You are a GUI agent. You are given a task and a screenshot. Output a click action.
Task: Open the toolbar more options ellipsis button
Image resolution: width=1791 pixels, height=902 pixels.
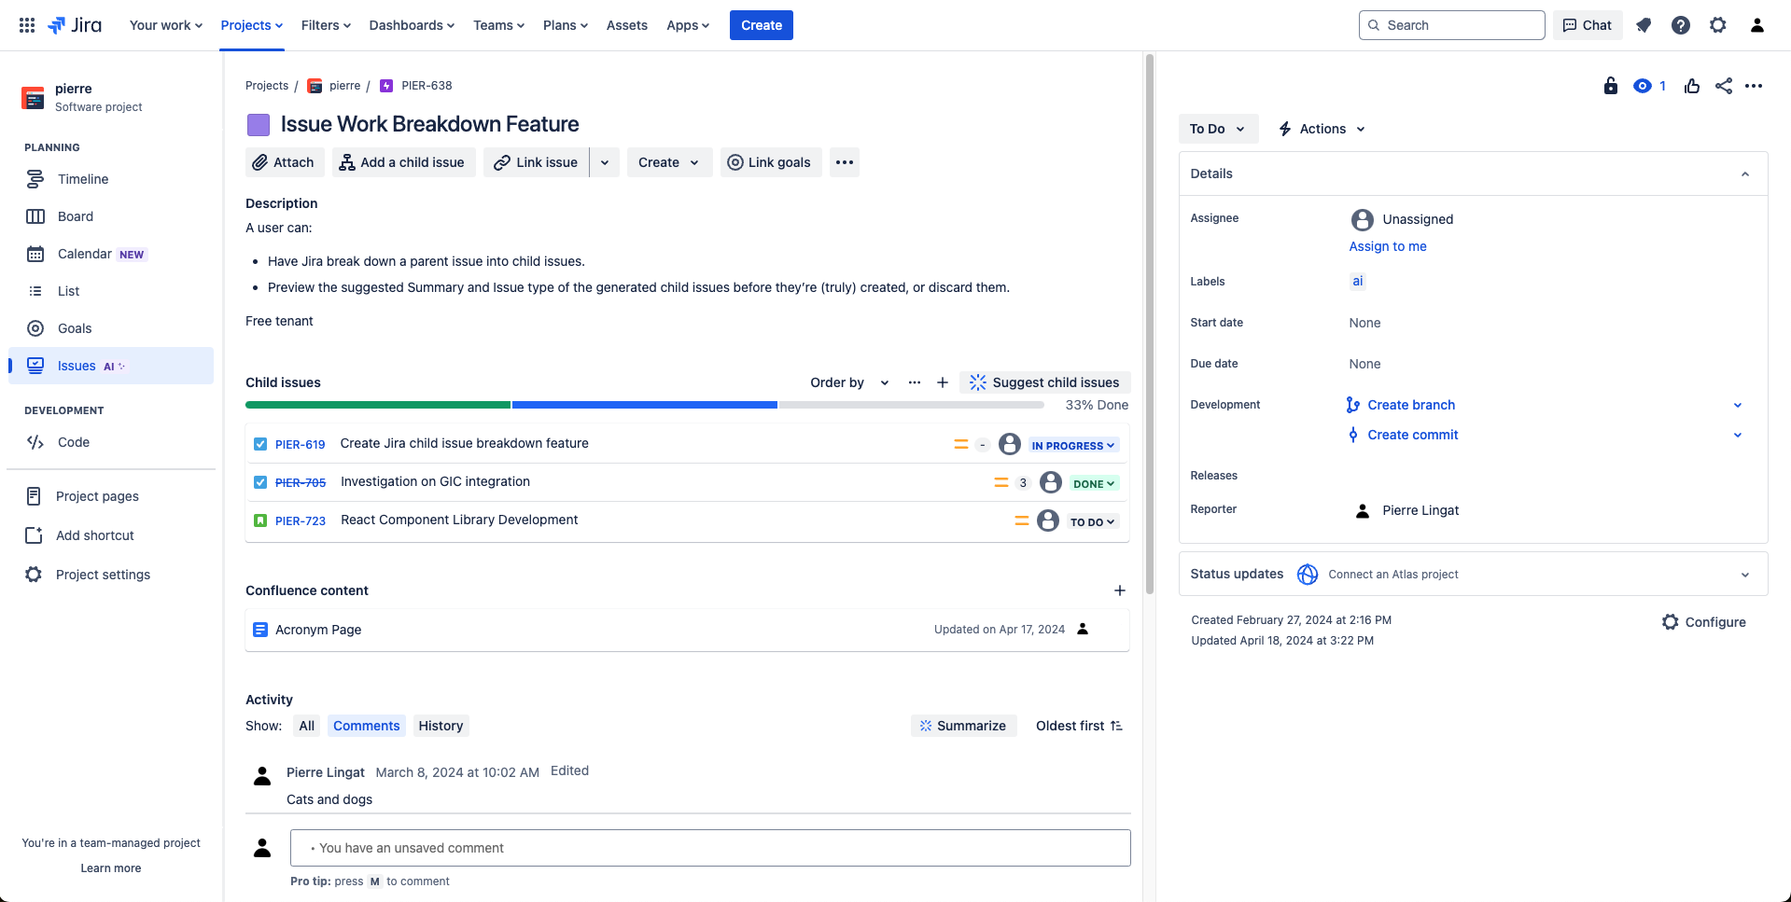pos(845,162)
